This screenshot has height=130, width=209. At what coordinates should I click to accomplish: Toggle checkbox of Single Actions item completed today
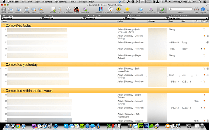[6, 55]
